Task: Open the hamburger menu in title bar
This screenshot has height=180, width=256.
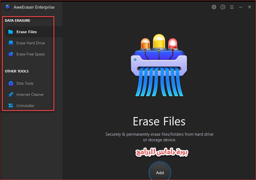Action: pyautogui.click(x=232, y=7)
